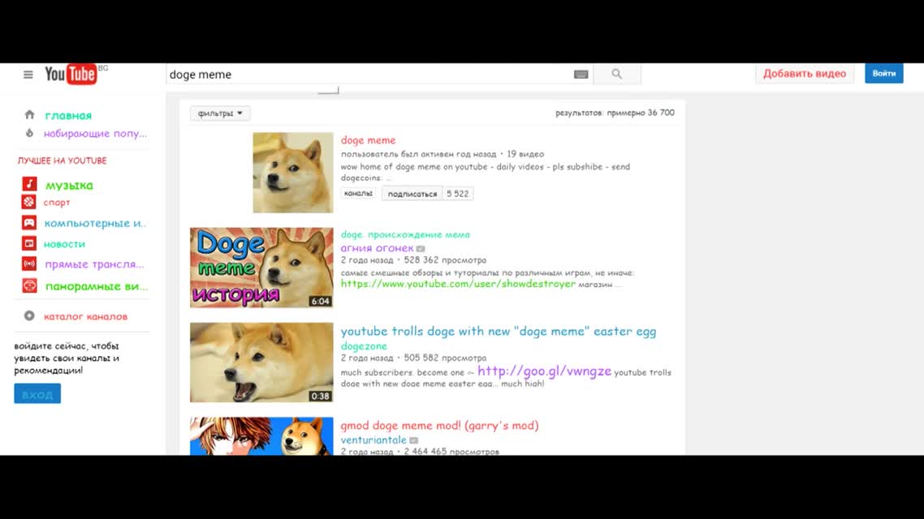Click verified badge next to venturiantale
The image size is (924, 519).
413,440
